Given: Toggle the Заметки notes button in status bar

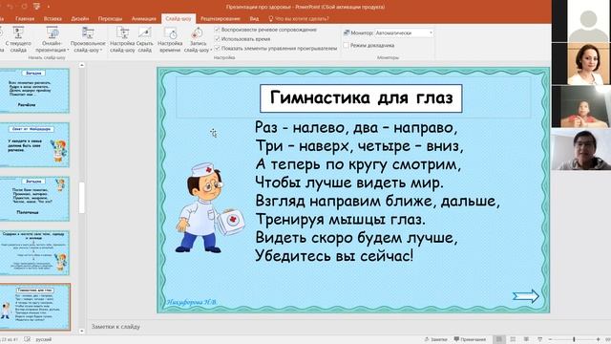Looking at the screenshot, I should [435, 339].
